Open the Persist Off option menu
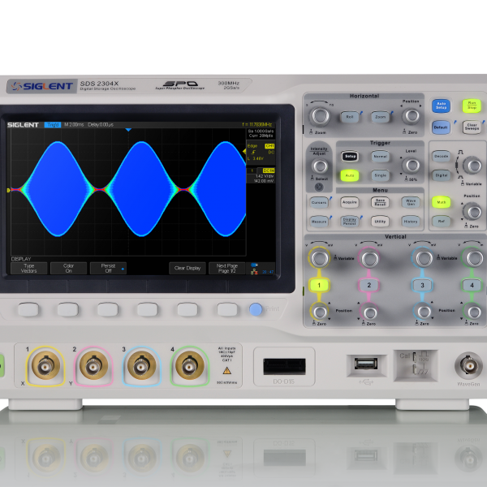This screenshot has height=487, width=487. click(108, 268)
